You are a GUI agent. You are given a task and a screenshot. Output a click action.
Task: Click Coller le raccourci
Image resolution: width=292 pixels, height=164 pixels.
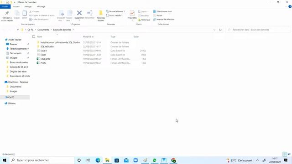pos(39,19)
